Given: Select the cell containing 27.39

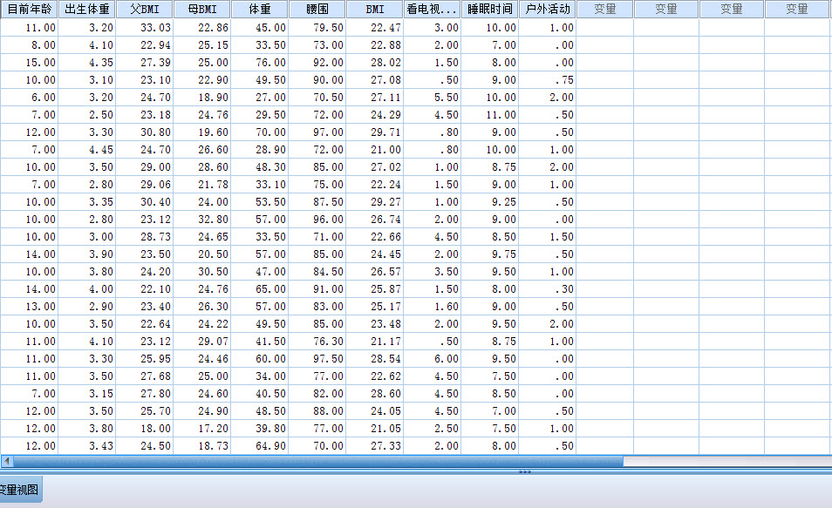Looking at the screenshot, I should coord(145,63).
